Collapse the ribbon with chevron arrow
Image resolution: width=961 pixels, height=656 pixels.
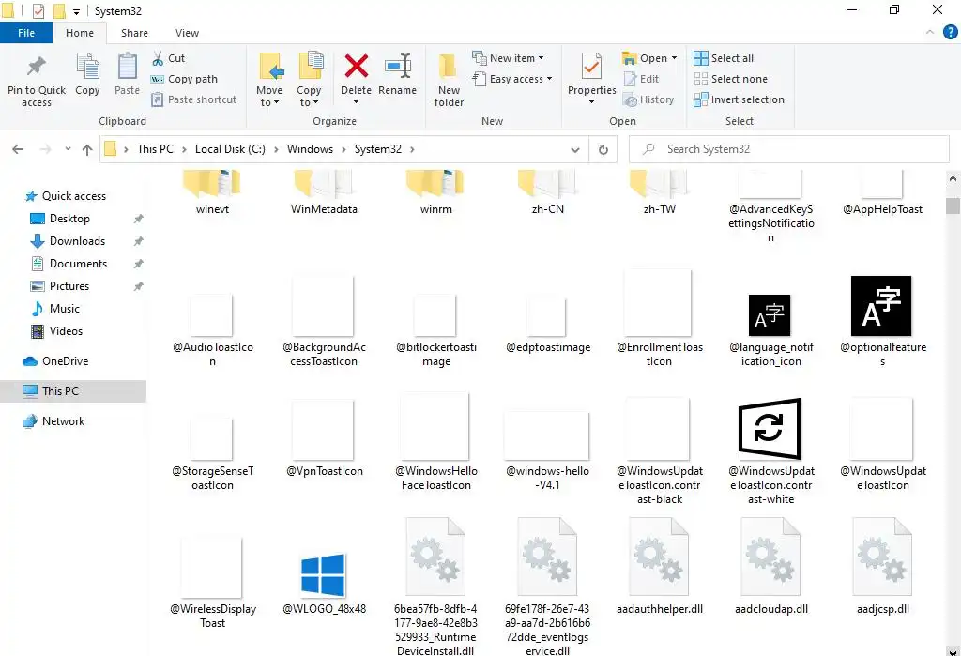click(x=930, y=32)
